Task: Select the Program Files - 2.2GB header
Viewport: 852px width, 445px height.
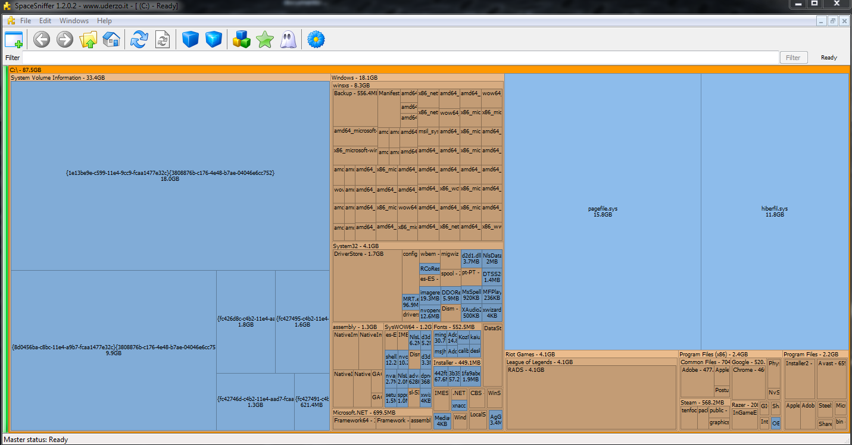Action: point(816,354)
